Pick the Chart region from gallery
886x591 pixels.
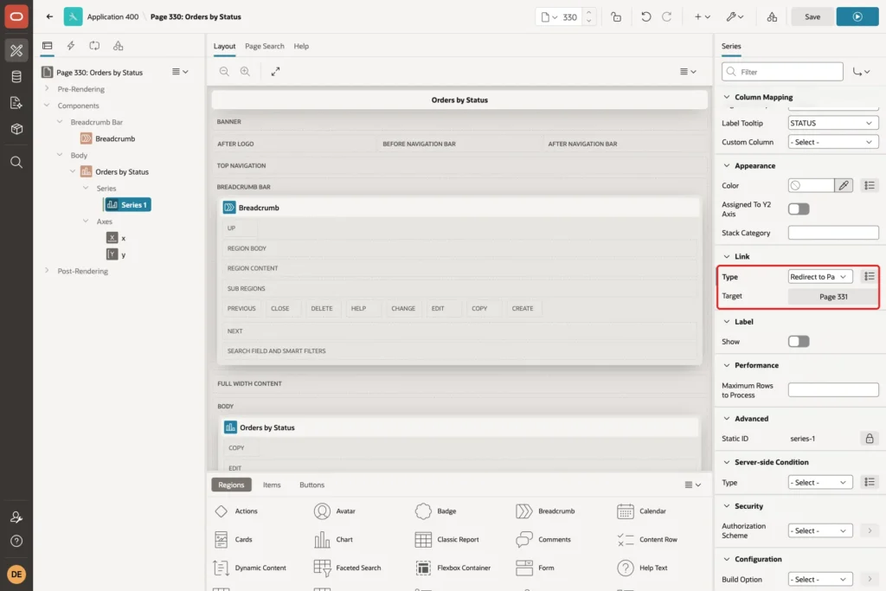point(333,540)
